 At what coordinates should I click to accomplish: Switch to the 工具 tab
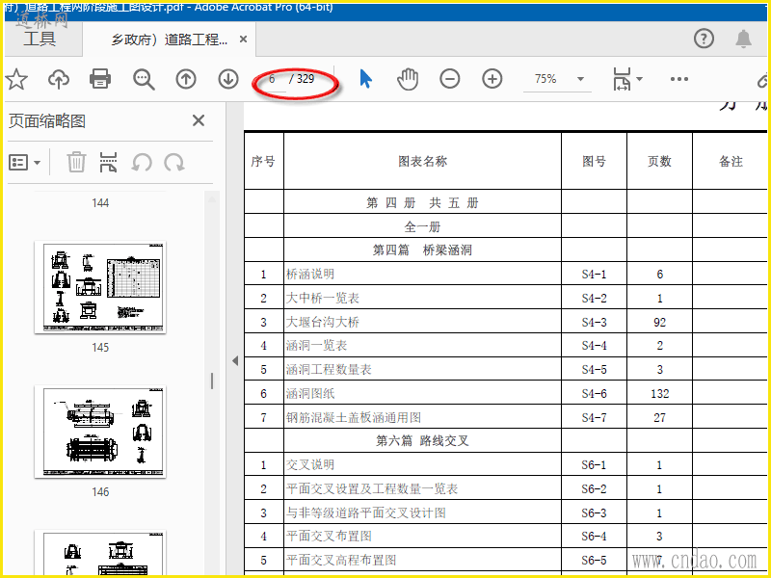pyautogui.click(x=40, y=39)
